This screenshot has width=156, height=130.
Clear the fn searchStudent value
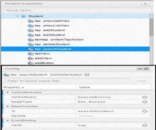click(x=145, y=111)
